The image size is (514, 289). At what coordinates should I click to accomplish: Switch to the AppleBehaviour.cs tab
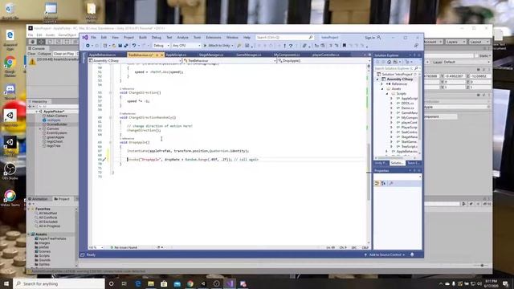click(102, 55)
